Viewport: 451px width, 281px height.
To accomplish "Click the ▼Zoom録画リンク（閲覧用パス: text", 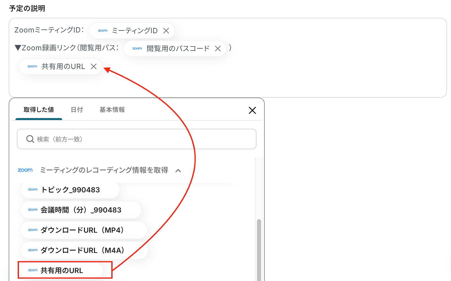I will (67, 48).
